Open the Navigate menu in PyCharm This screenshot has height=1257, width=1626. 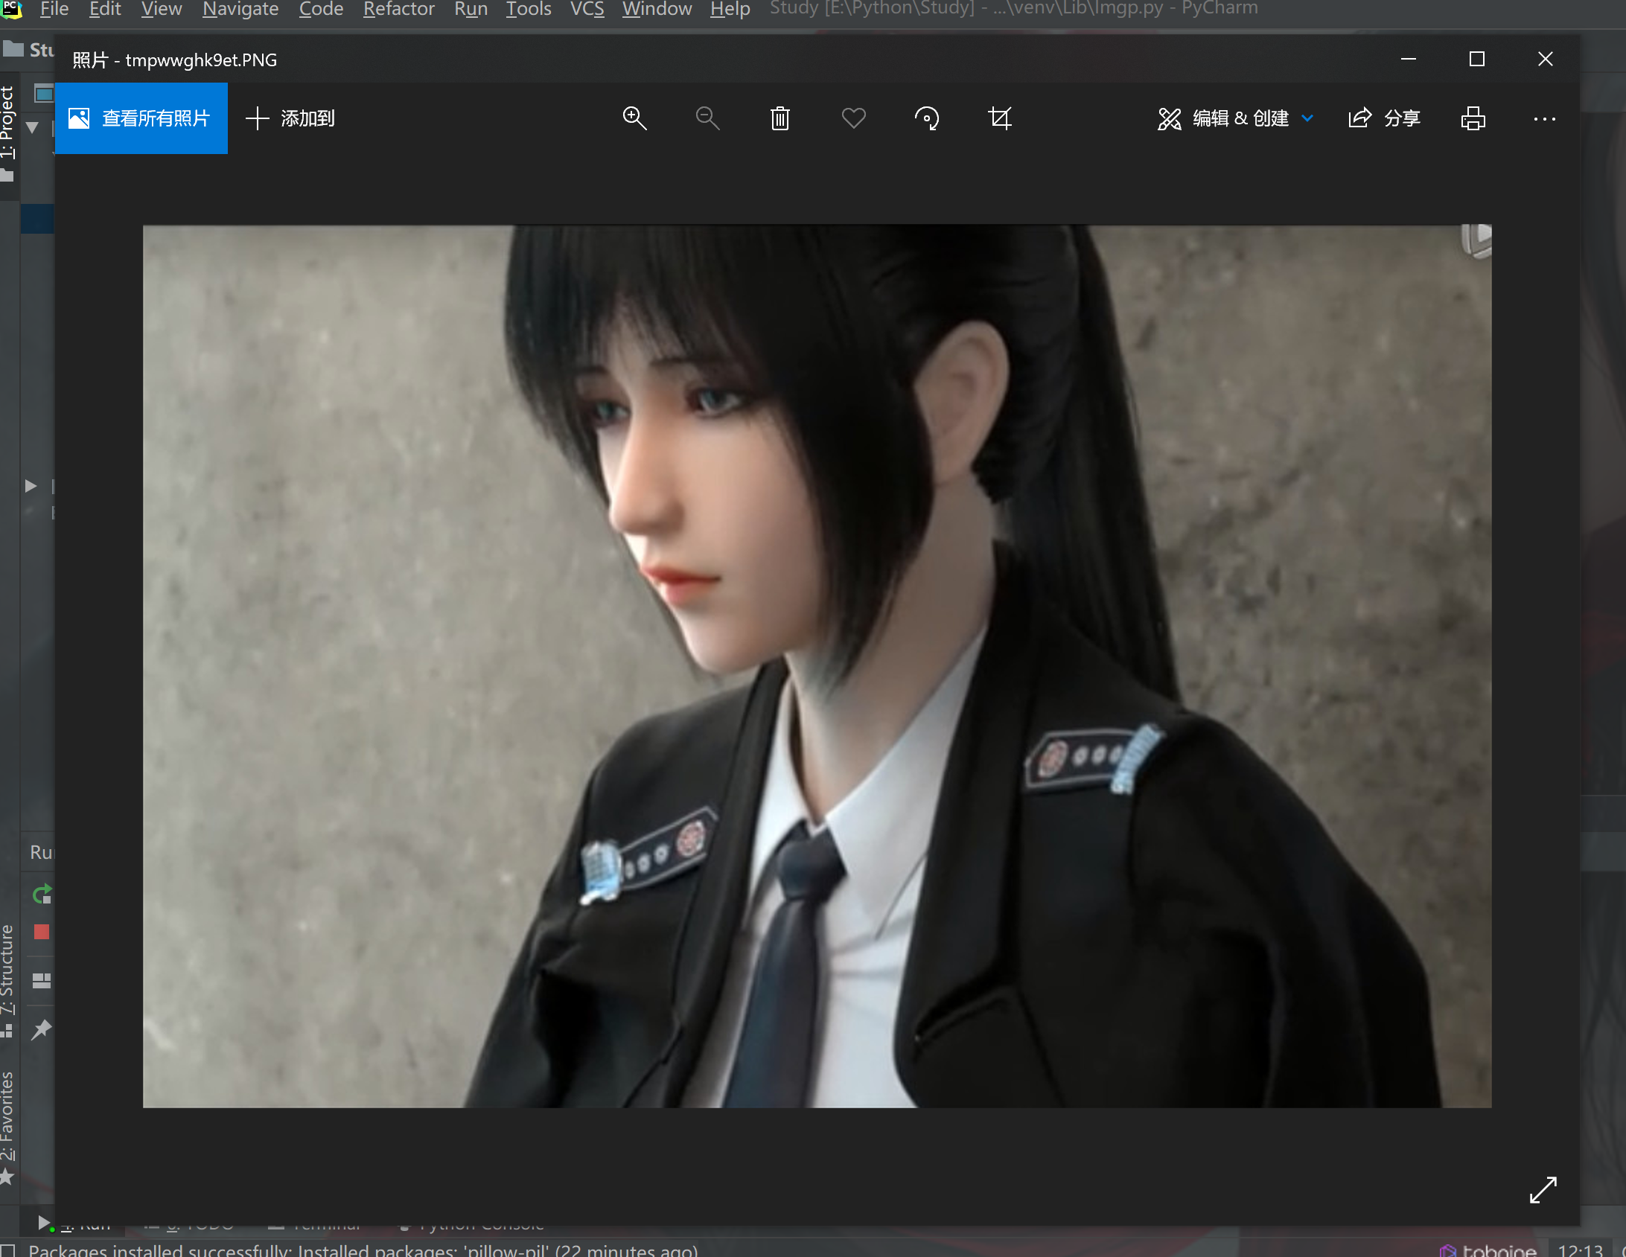[240, 9]
